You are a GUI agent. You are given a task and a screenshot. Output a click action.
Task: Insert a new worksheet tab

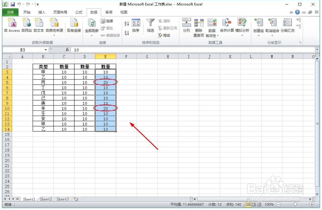76,199
